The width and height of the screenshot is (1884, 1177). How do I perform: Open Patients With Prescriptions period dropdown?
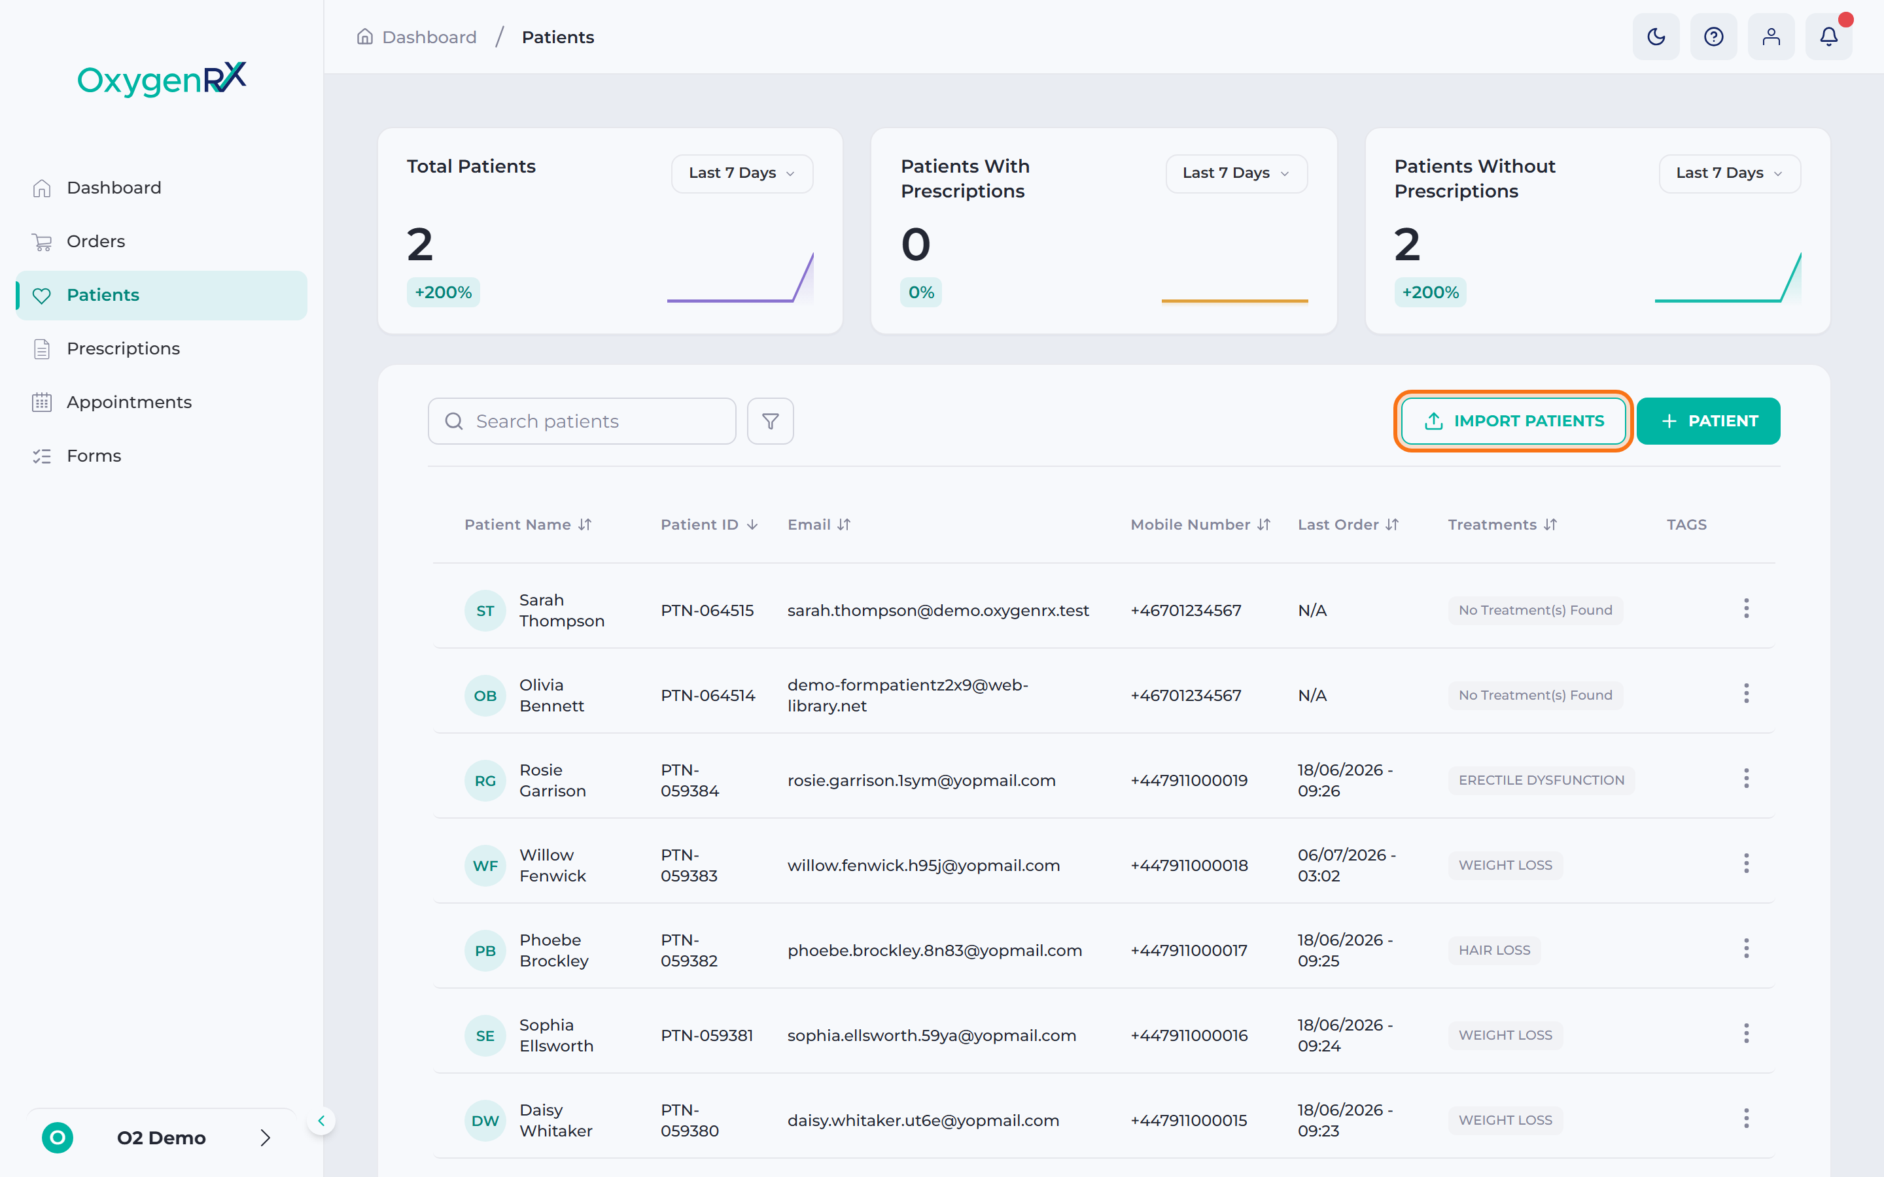pos(1236,173)
